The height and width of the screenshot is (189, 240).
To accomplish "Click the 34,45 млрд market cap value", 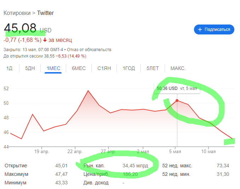I will click(x=136, y=166).
